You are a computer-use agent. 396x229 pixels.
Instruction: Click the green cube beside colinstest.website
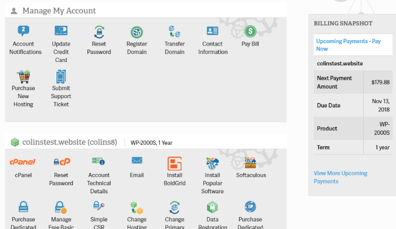click(15, 142)
